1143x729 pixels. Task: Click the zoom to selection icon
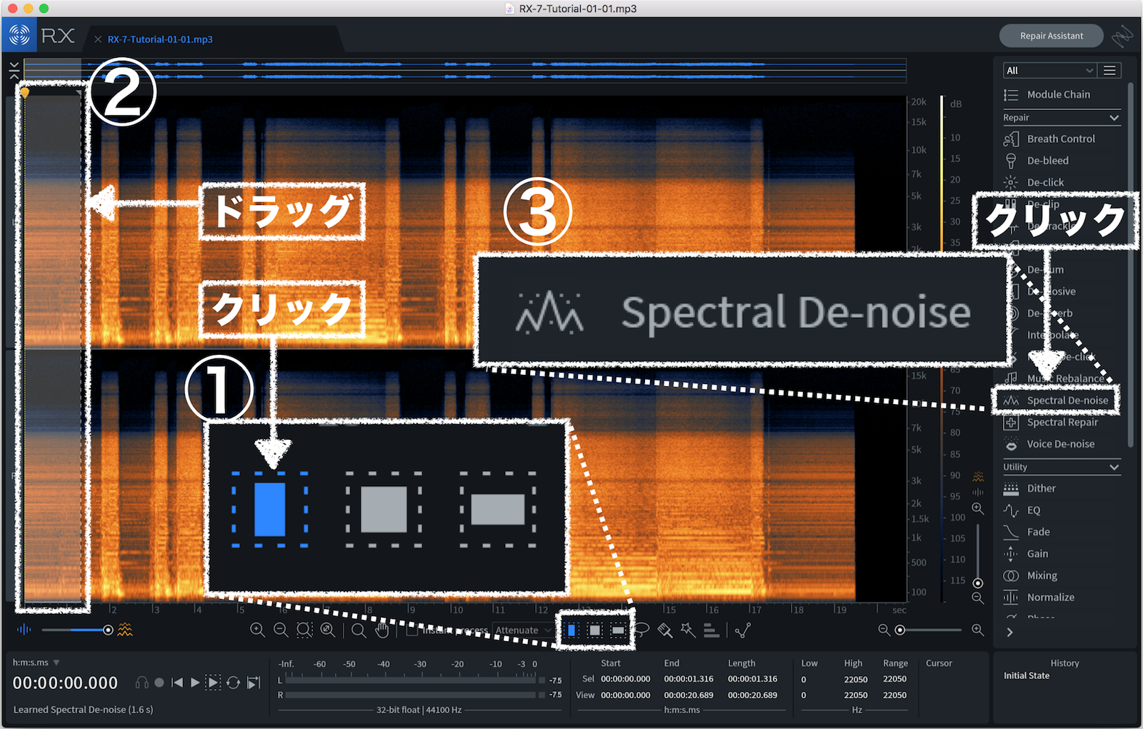(304, 630)
